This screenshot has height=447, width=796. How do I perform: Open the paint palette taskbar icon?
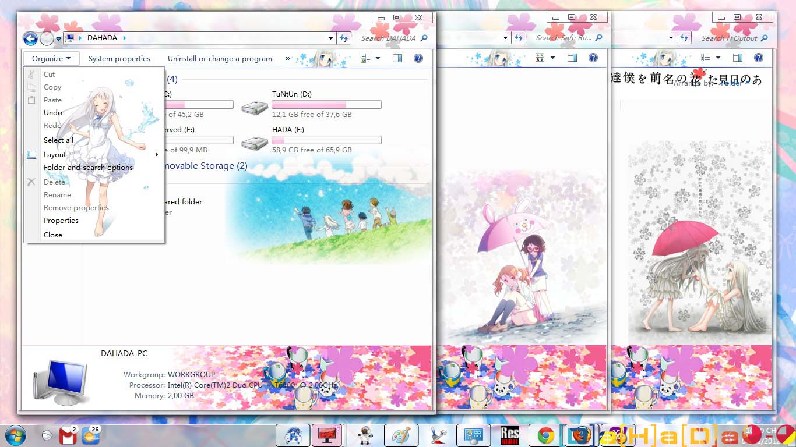[400, 435]
